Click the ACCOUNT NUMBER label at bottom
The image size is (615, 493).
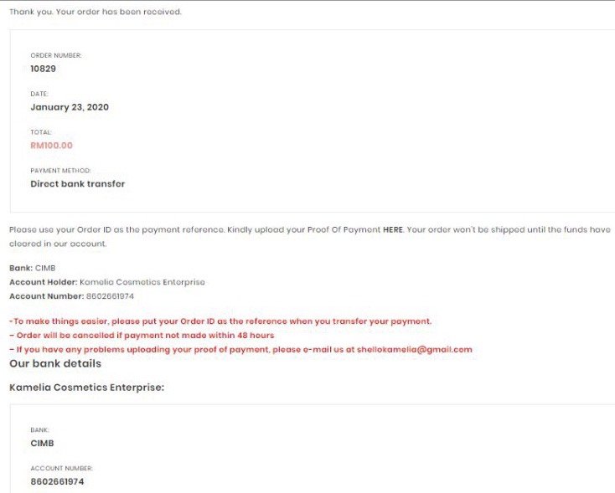tap(61, 469)
